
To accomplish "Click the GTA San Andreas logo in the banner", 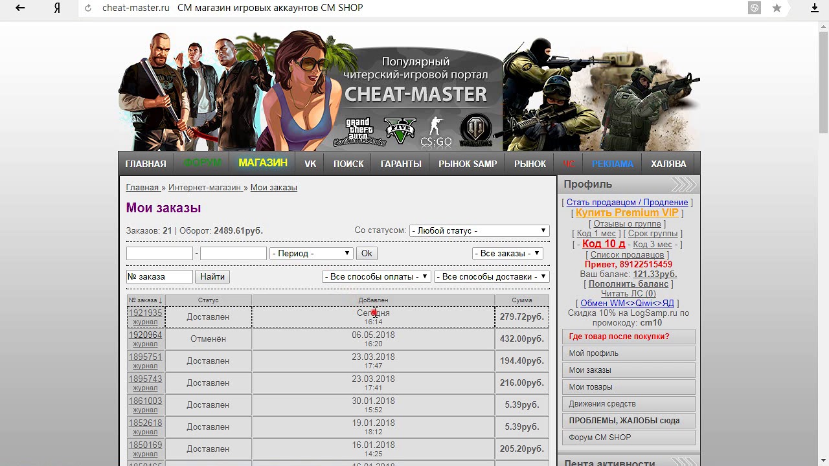I will (359, 132).
